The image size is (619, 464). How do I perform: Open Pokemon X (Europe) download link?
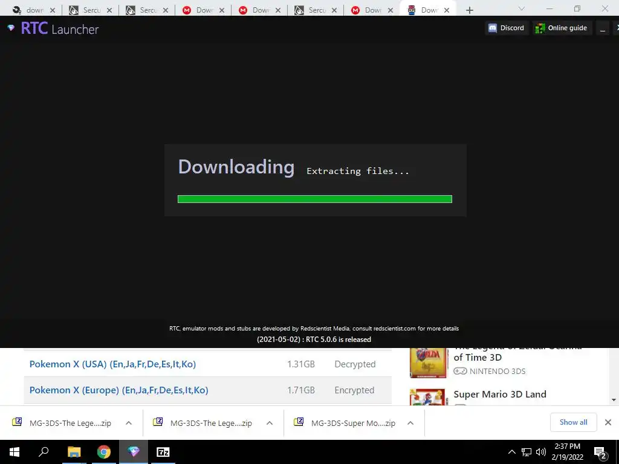click(119, 390)
